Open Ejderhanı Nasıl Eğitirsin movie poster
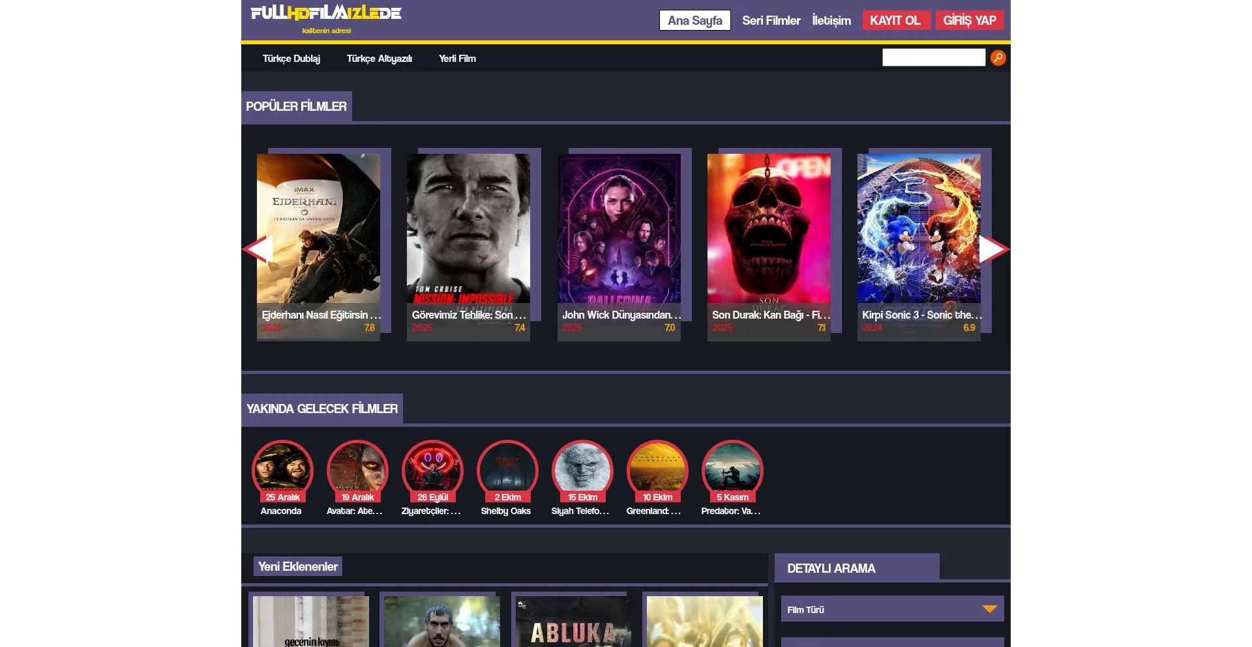Screen dimensions: 1252x647 click(318, 235)
